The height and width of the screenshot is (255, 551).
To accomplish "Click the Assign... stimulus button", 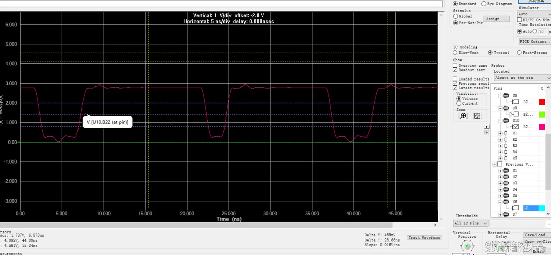I will 496,19.
